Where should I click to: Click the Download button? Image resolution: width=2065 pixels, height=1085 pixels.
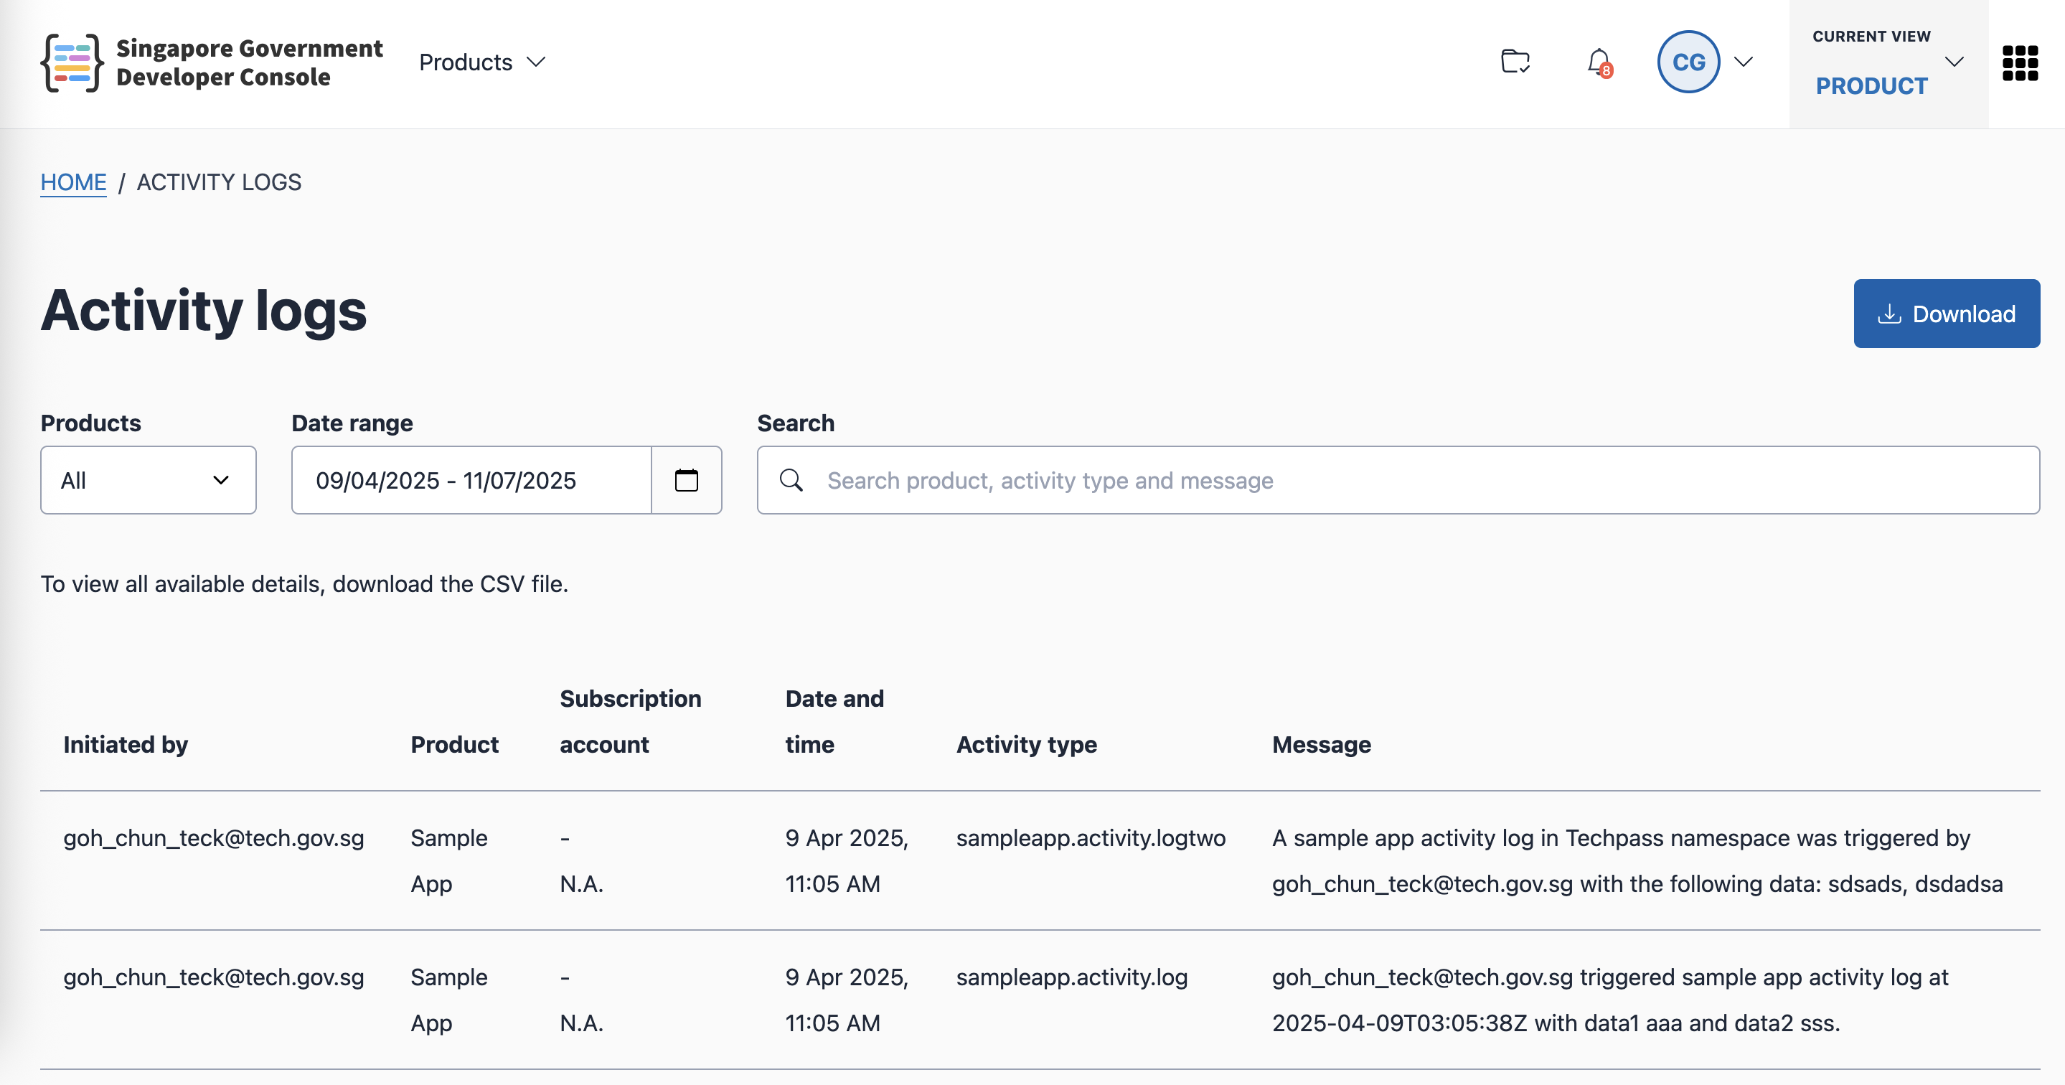(x=1947, y=314)
